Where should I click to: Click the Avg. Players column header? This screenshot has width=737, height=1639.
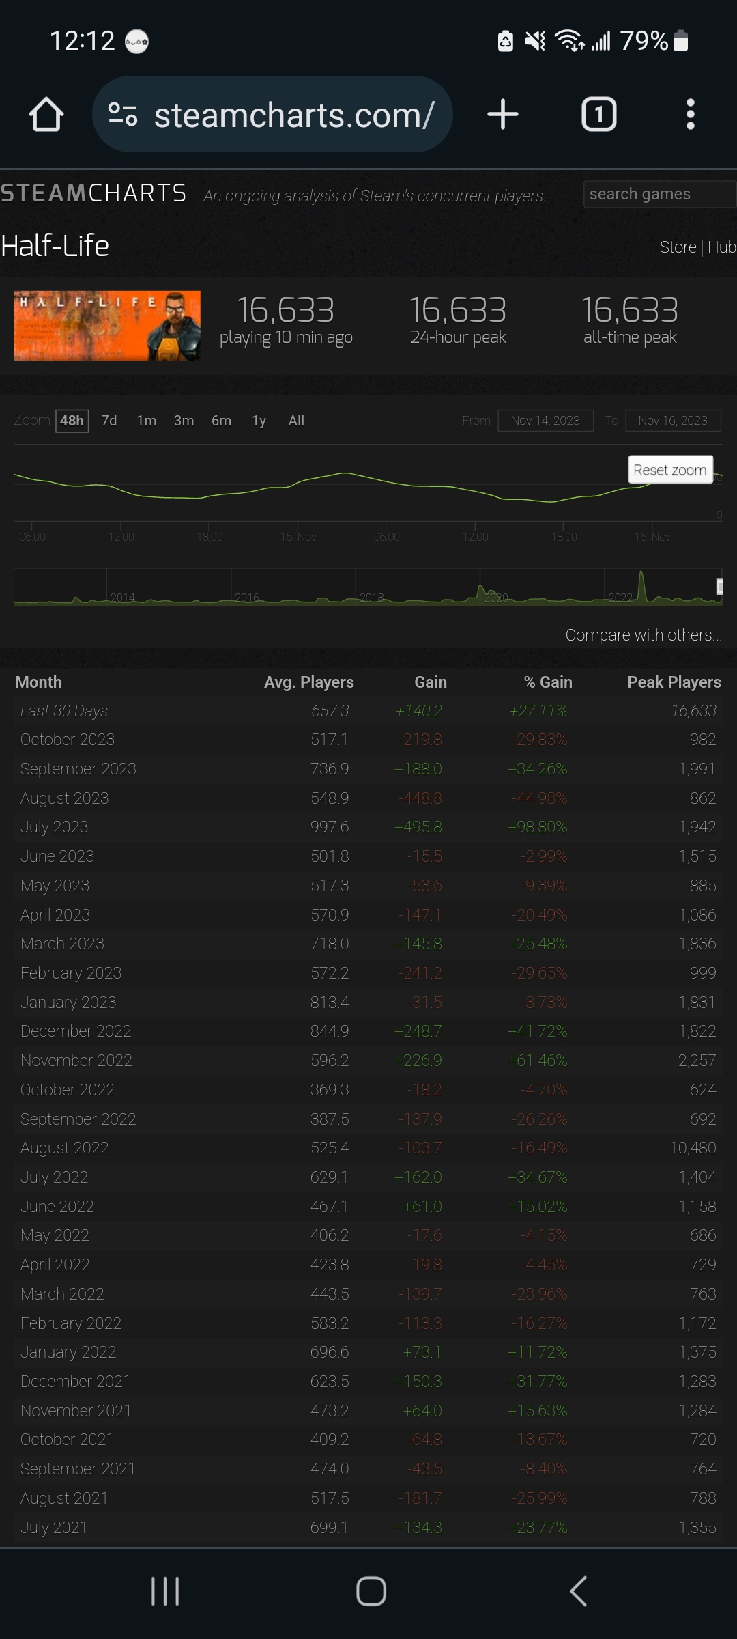[x=309, y=682]
